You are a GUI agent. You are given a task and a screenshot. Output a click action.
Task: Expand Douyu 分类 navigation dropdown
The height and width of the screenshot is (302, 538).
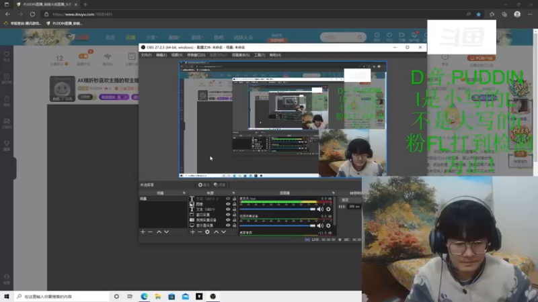[x=151, y=38]
